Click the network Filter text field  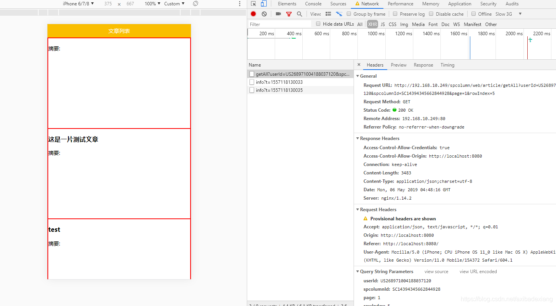[279, 24]
